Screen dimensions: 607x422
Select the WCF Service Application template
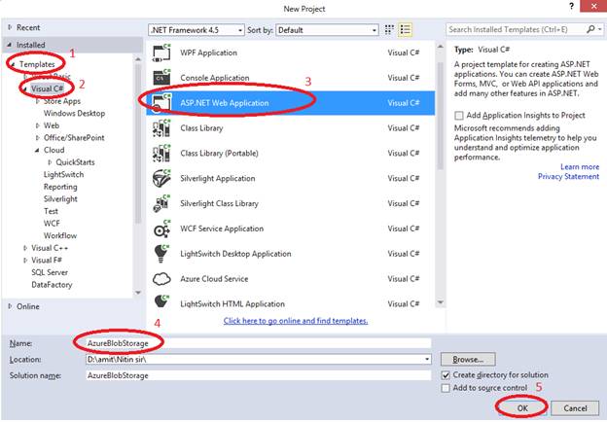point(290,229)
